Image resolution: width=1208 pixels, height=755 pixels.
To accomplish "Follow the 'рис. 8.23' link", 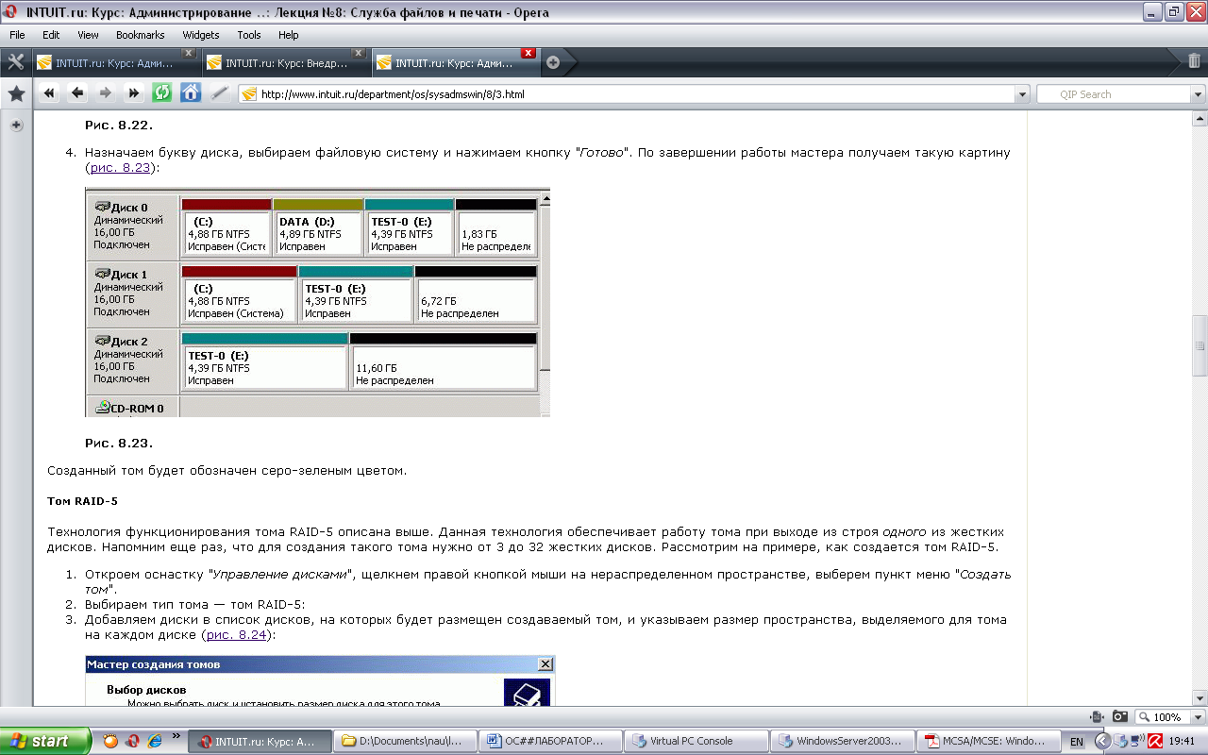I will [x=120, y=167].
